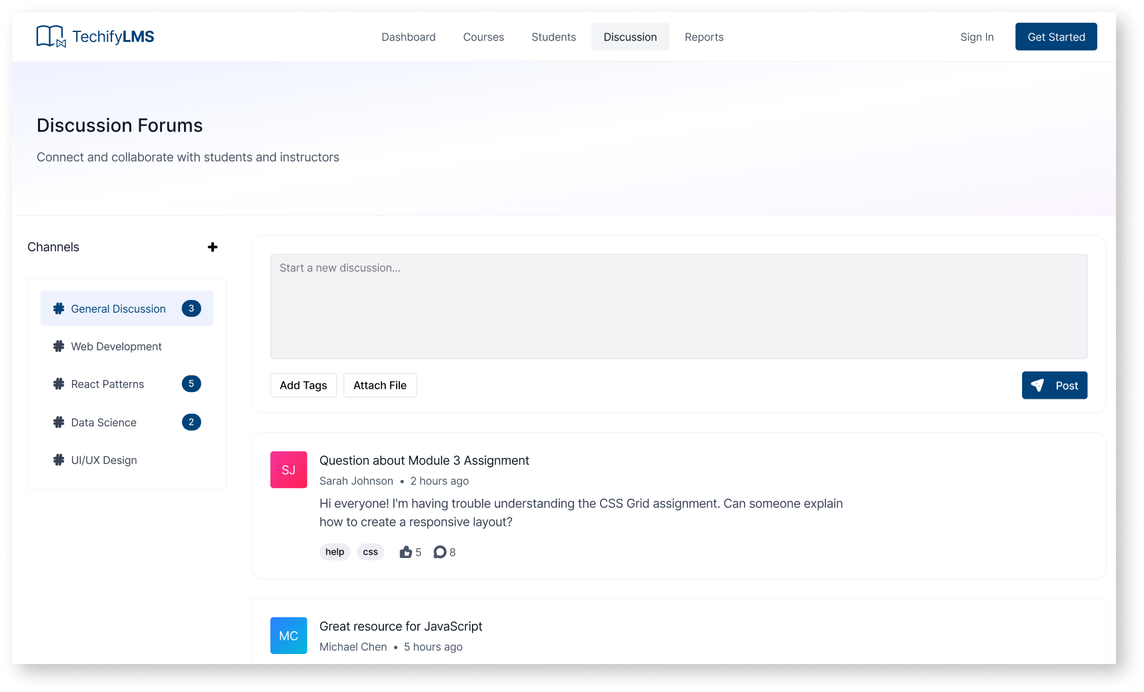Open comments on Module 3 Assignment post
Viewport: 1144px width, 692px height.
[440, 552]
